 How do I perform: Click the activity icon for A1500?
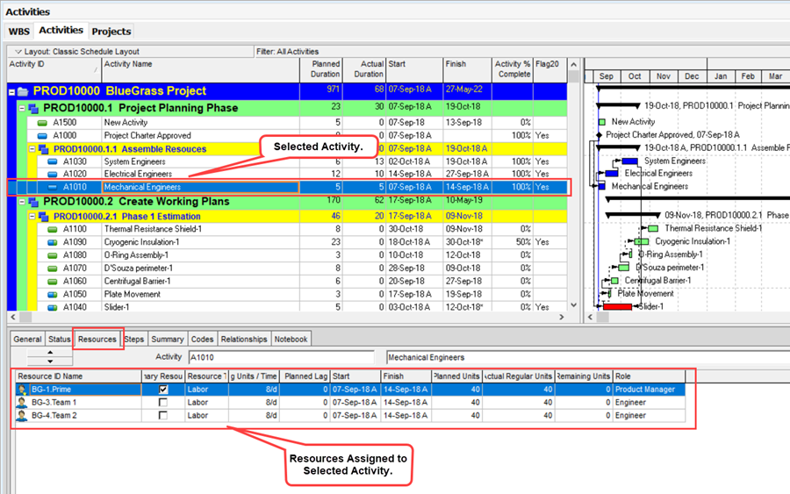42,123
